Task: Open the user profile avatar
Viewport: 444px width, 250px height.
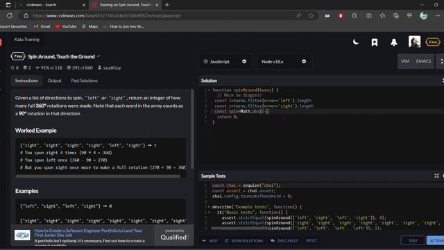Action: (414, 42)
